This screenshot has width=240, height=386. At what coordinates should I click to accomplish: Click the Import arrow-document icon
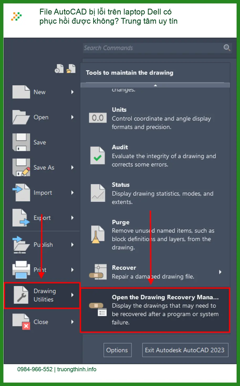tap(21, 192)
